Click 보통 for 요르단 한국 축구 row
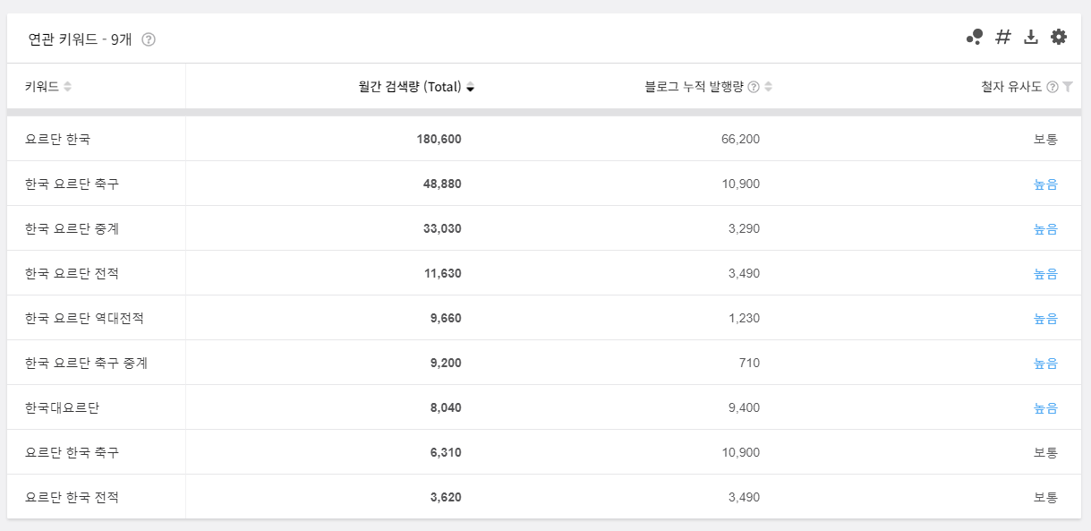Viewport: 1091px width, 531px height. (1045, 452)
